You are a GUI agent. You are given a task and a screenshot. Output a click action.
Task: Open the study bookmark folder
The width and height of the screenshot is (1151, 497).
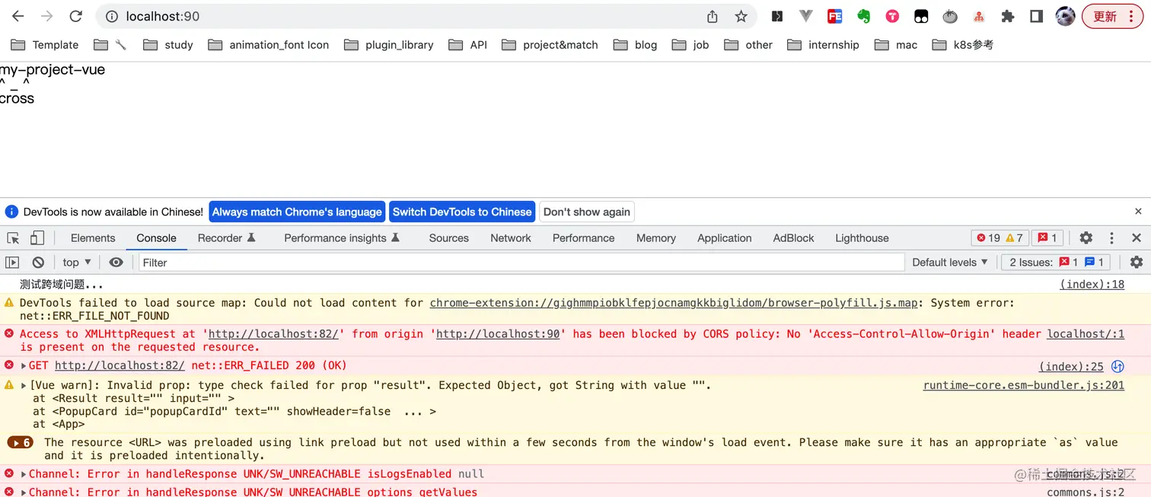[168, 45]
